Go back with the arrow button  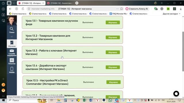click(10, 9)
